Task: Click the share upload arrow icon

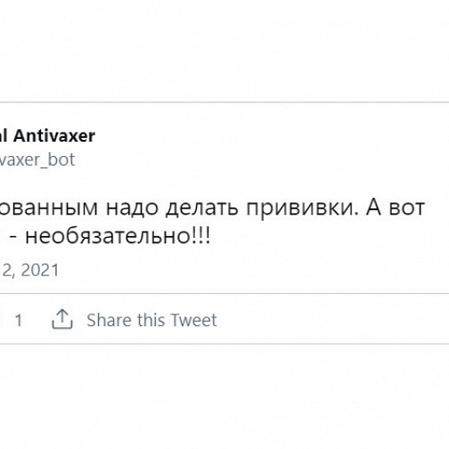Action: coord(62,319)
